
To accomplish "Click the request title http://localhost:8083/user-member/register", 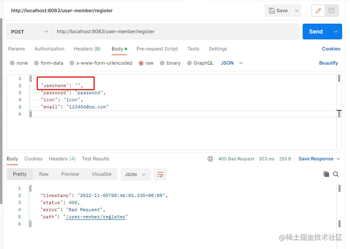I will pos(62,11).
